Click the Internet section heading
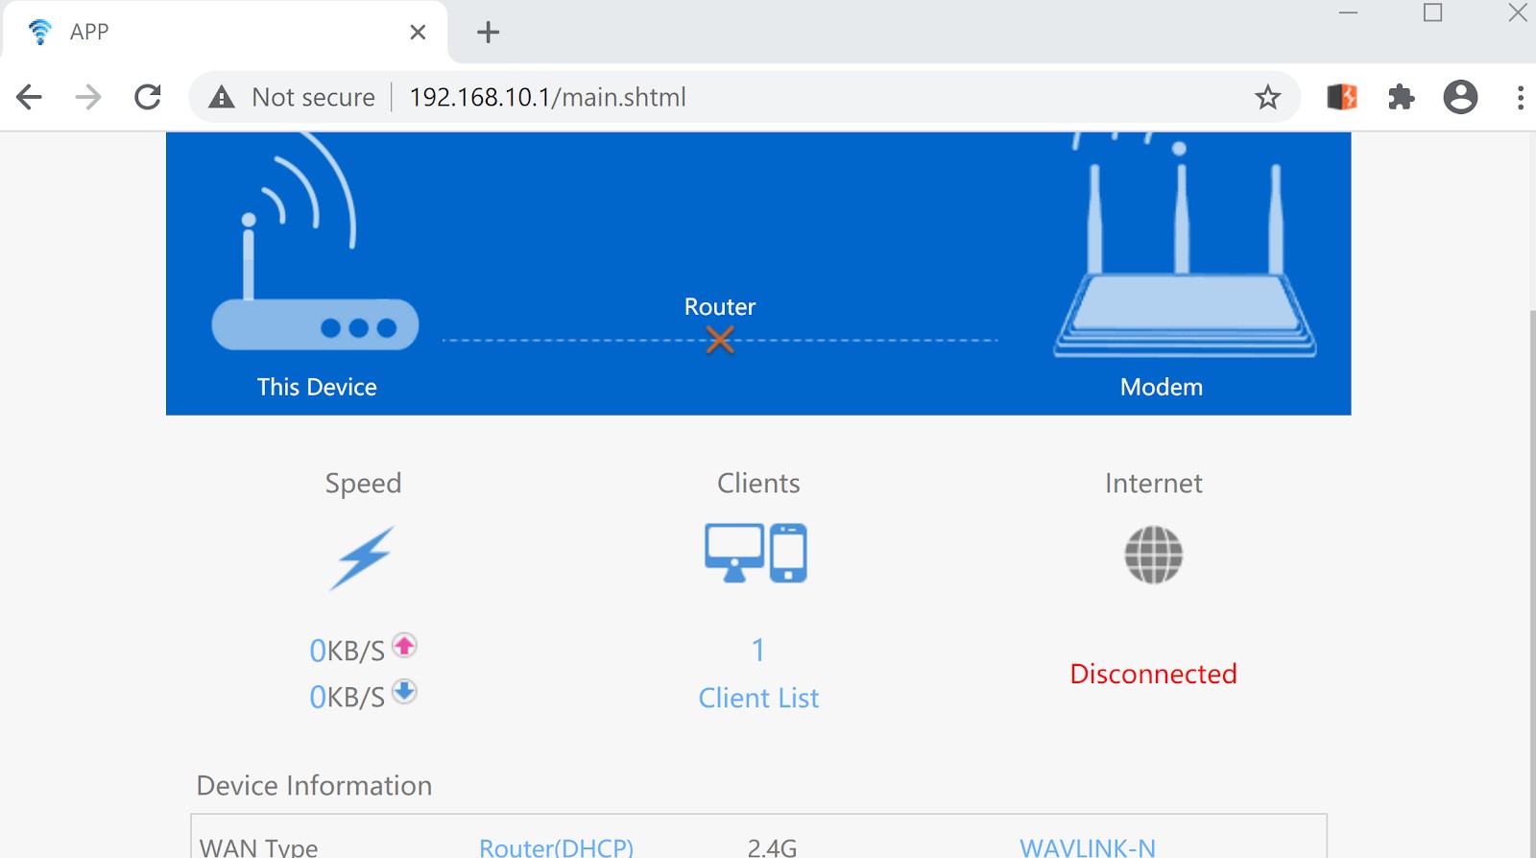Image resolution: width=1536 pixels, height=858 pixels. pyautogui.click(x=1153, y=483)
